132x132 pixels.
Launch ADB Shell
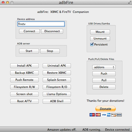pyautogui.click(x=57, y=101)
